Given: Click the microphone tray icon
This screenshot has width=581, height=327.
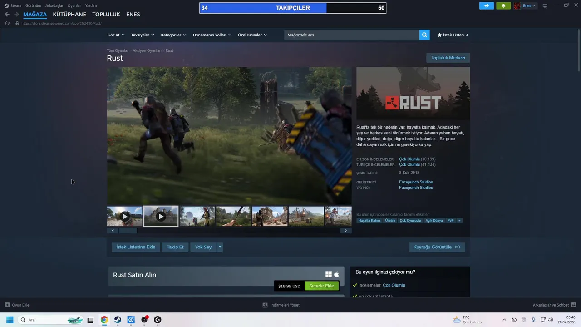Looking at the screenshot, I should coord(533,320).
